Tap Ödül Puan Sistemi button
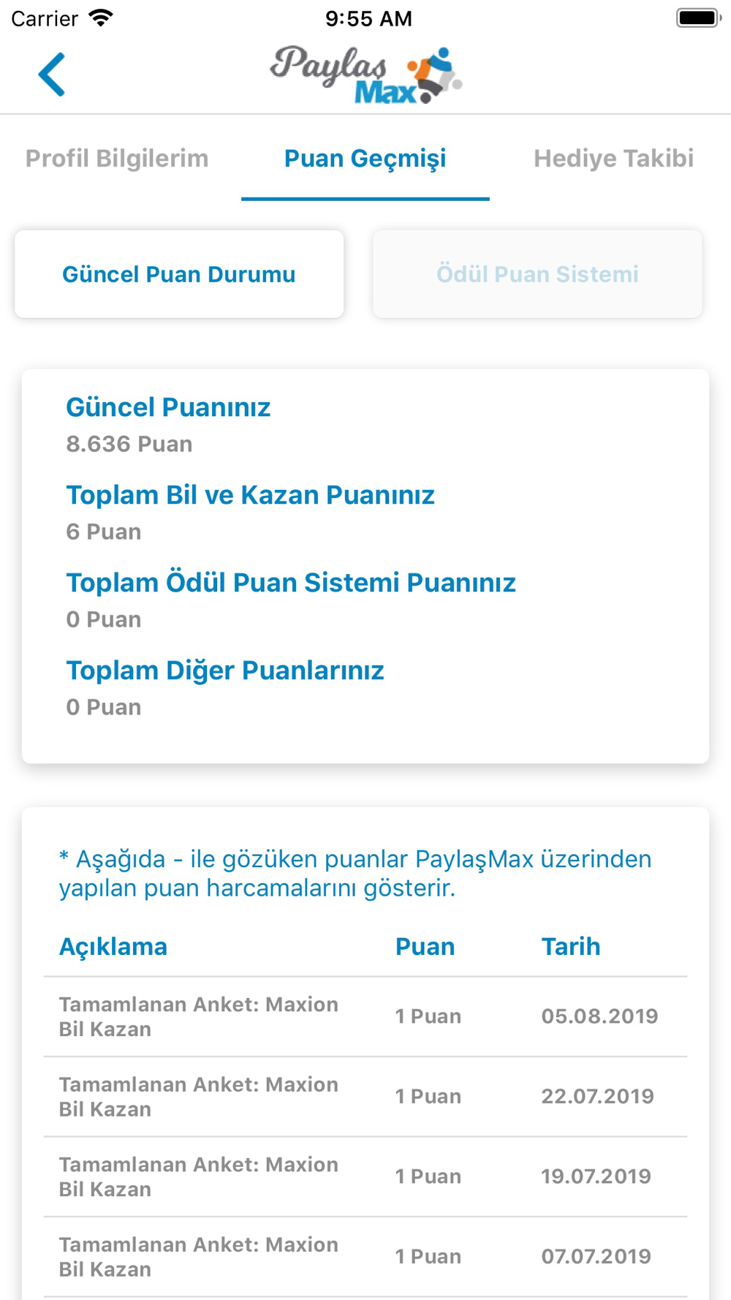Viewport: 731px width, 1300px height. tap(537, 274)
